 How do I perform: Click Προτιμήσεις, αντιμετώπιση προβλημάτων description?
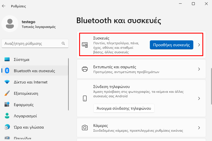126,72
